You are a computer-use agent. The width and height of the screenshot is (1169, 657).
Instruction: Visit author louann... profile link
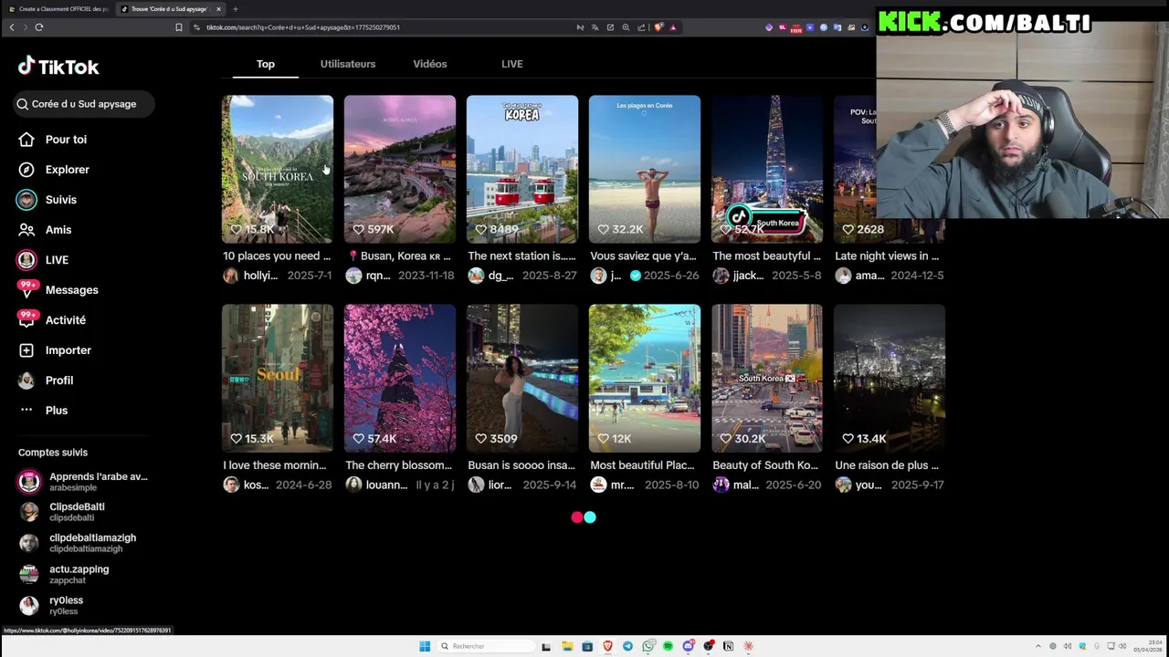tap(376, 485)
